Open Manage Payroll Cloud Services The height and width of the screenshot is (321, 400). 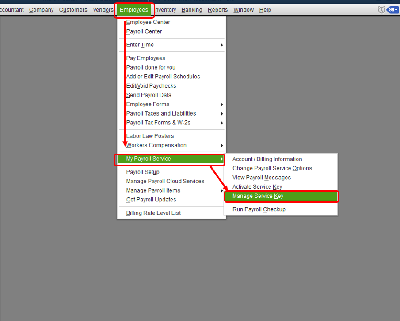171,181
